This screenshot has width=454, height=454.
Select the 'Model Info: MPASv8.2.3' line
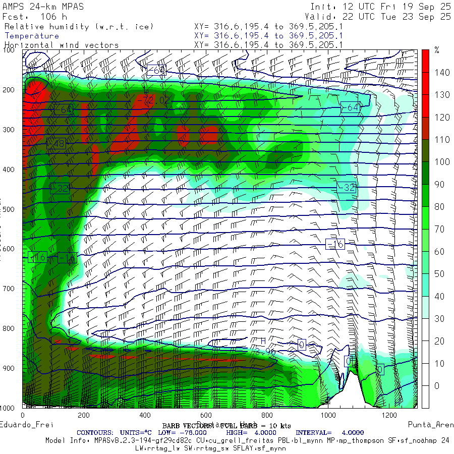(x=247, y=440)
